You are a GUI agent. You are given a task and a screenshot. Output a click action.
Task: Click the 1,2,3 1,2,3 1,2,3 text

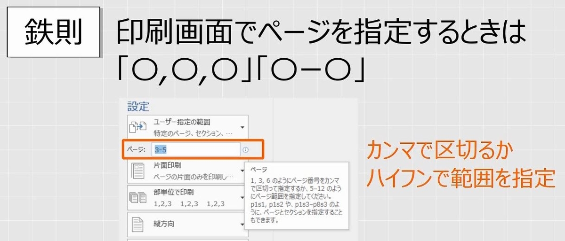(189, 204)
